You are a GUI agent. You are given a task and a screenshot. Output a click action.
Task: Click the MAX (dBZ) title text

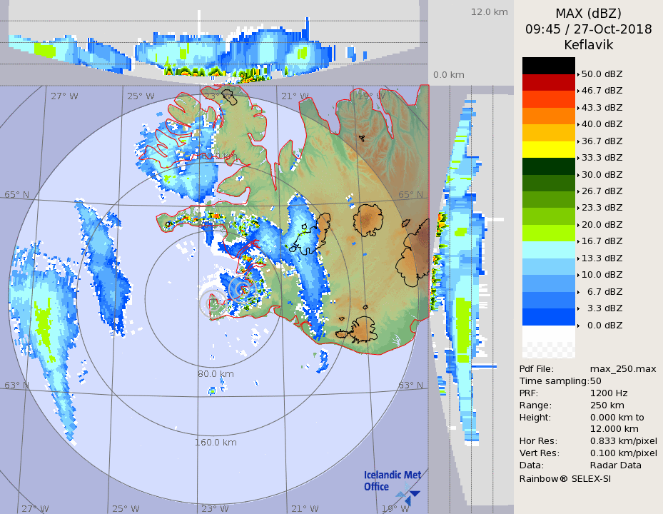(x=588, y=14)
